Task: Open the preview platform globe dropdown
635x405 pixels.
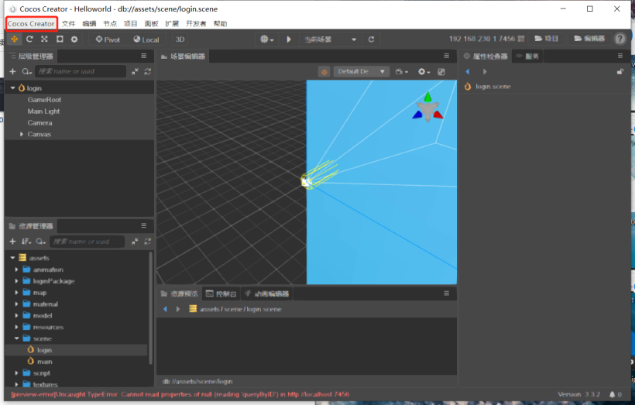Action: click(267, 39)
